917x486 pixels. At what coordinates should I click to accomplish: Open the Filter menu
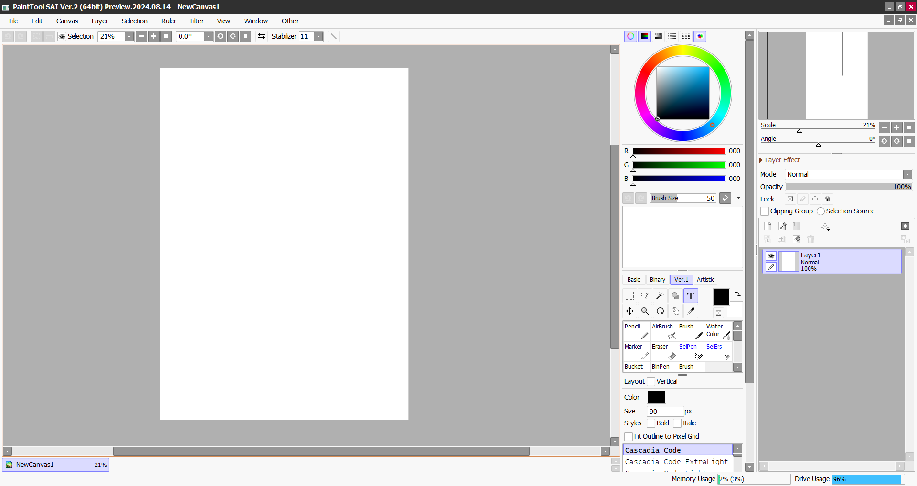pyautogui.click(x=196, y=21)
